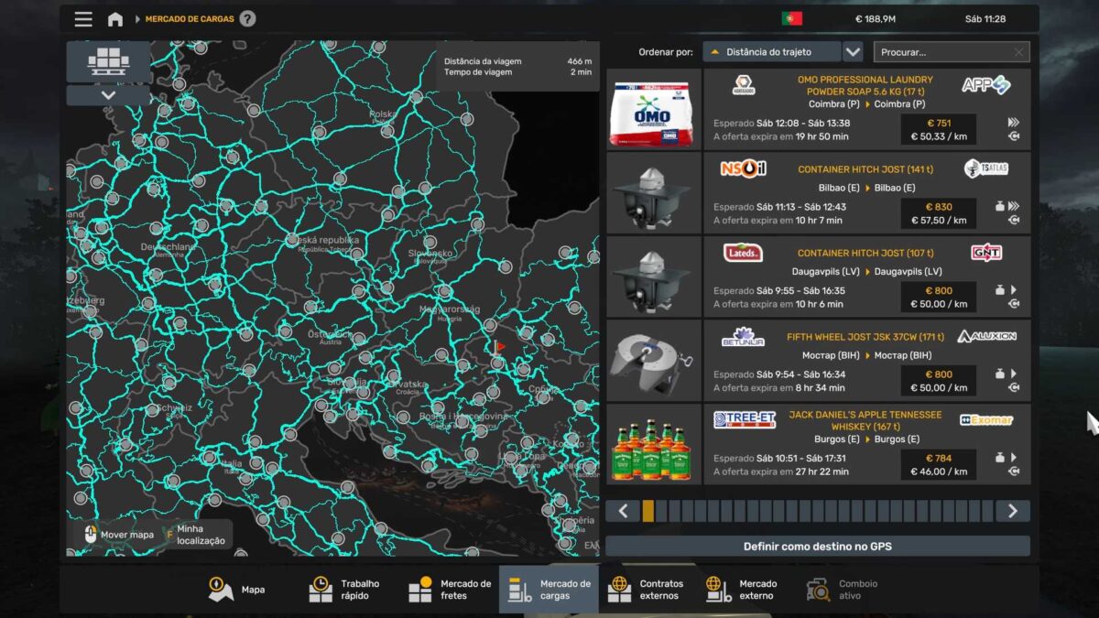Open the hamburger main menu
The image size is (1099, 618).
tap(83, 19)
